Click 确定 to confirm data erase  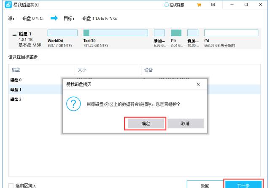coord(145,123)
